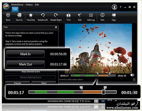Select the Trim tool icon
This screenshot has height=111, width=142.
click(x=68, y=17)
